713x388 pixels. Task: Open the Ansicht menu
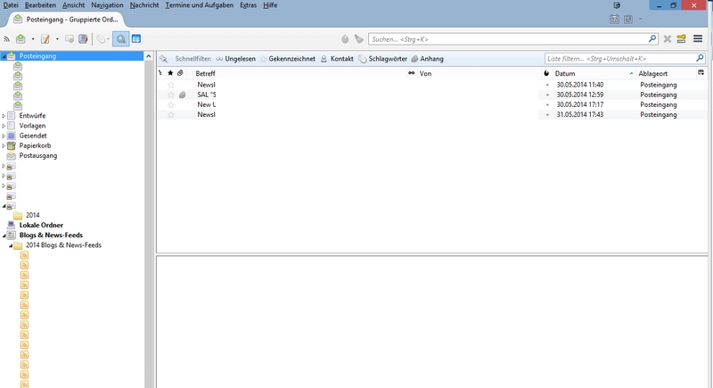pyautogui.click(x=74, y=5)
